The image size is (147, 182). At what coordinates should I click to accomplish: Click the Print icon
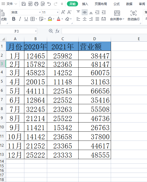36,4
